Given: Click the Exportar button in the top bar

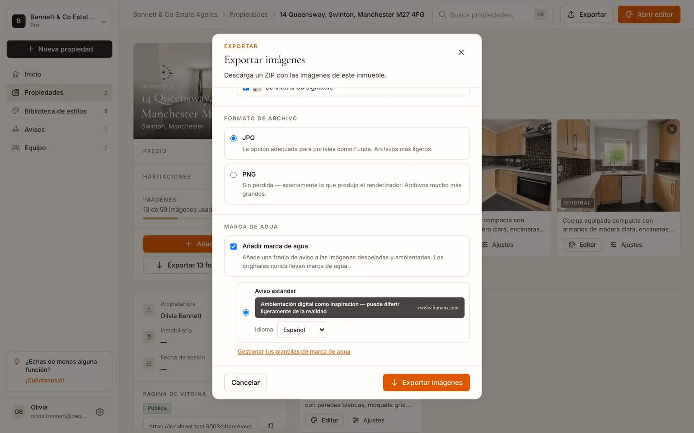Looking at the screenshot, I should [x=587, y=15].
